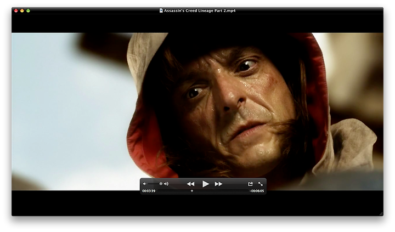This screenshot has width=395, height=232.
Task: Fast-forward the video with the double-arrow button
Action: [x=218, y=184]
